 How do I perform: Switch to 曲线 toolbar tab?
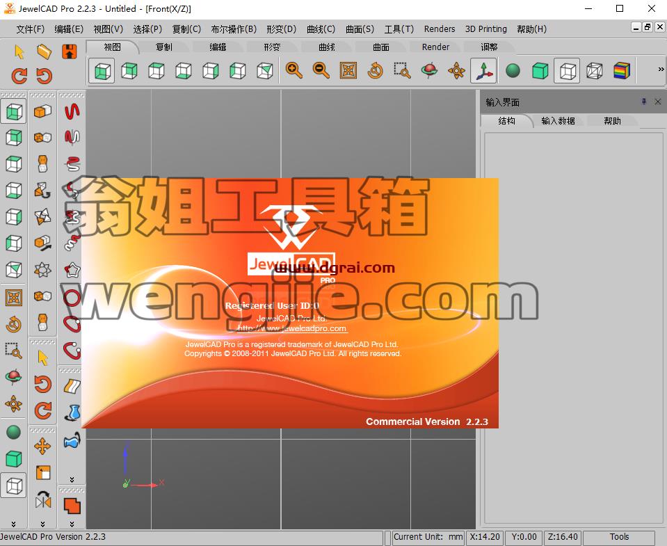pyautogui.click(x=327, y=47)
